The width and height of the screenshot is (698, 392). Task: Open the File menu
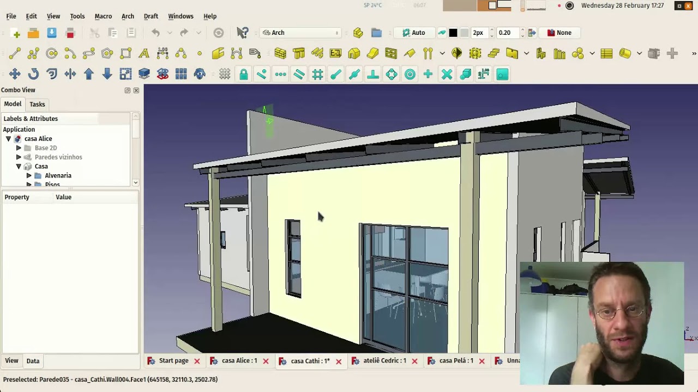pyautogui.click(x=11, y=16)
